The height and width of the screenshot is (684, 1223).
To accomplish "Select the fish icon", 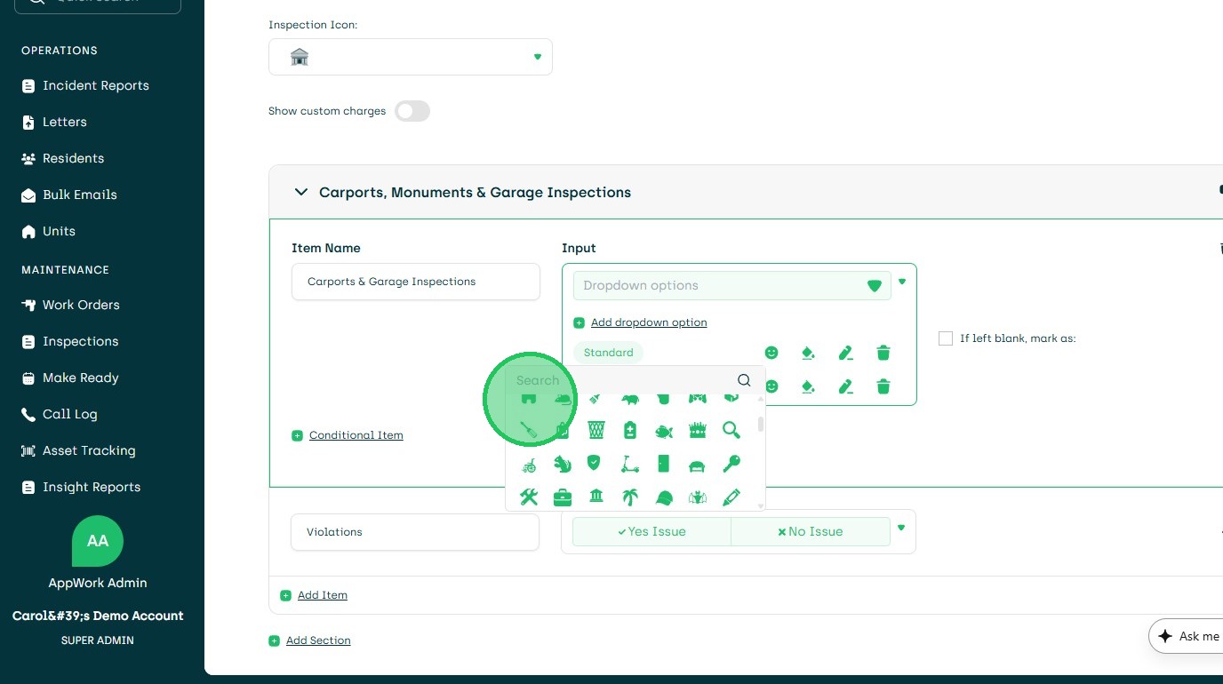I will [x=664, y=431].
